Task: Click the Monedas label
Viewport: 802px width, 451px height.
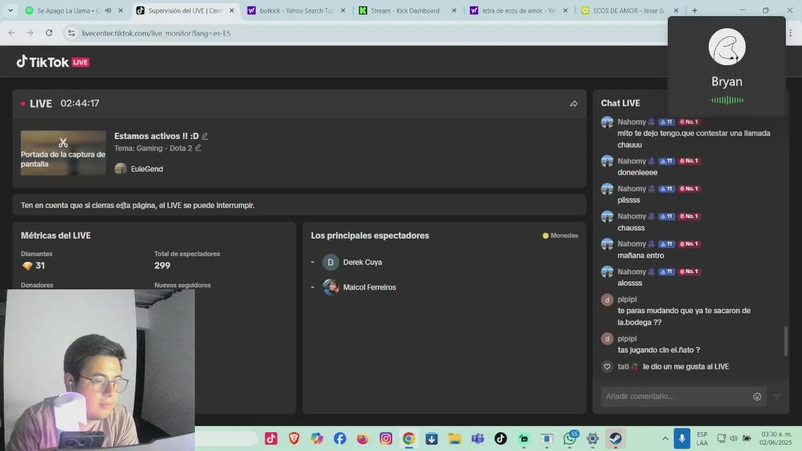Action: click(x=560, y=236)
